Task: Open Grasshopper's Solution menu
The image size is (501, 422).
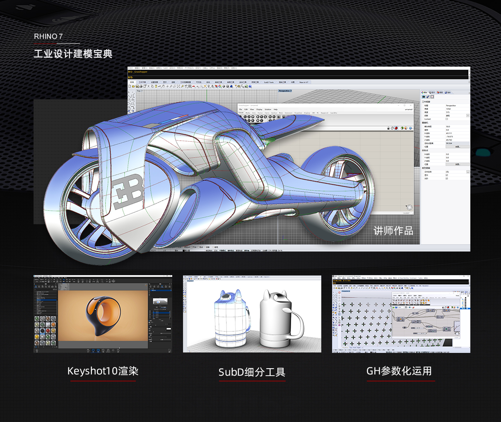Action: 268,109
